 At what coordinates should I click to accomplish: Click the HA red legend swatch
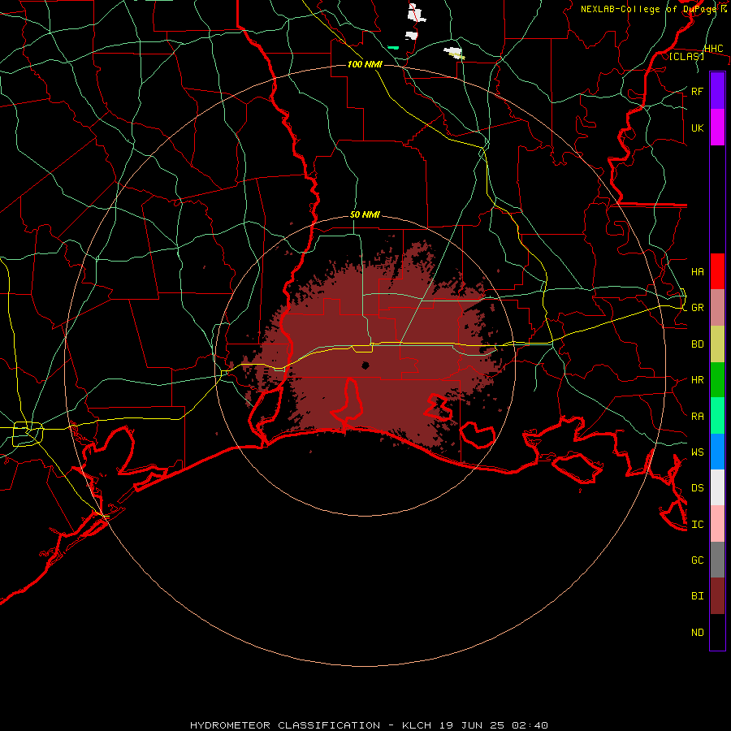click(717, 271)
